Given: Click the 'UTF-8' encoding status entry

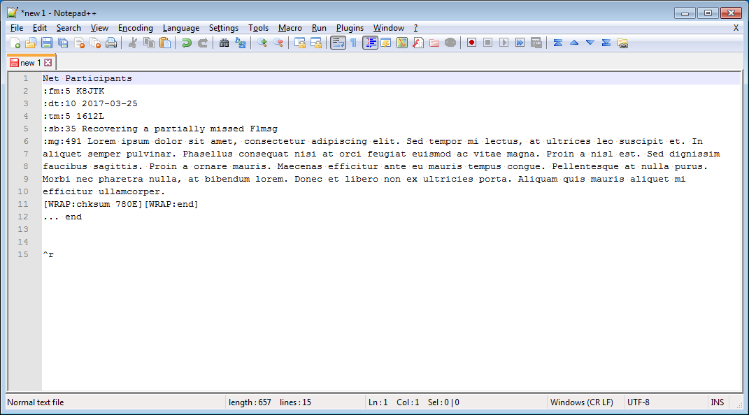Looking at the screenshot, I should (x=639, y=402).
